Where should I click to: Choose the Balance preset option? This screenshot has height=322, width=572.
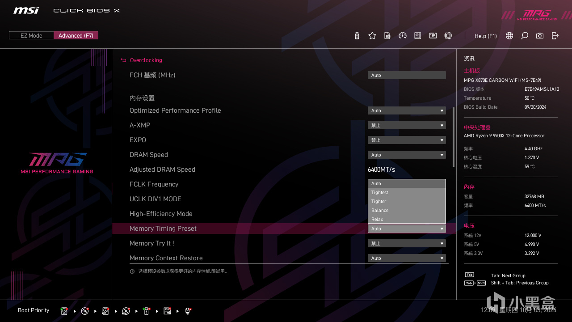[407, 210]
